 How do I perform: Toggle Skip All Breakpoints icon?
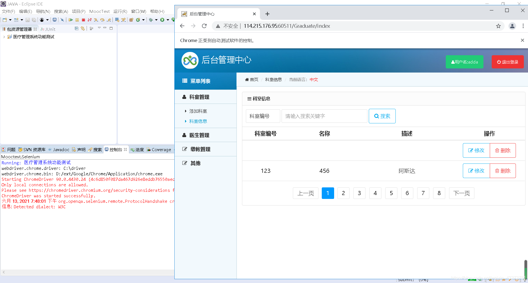(62, 20)
